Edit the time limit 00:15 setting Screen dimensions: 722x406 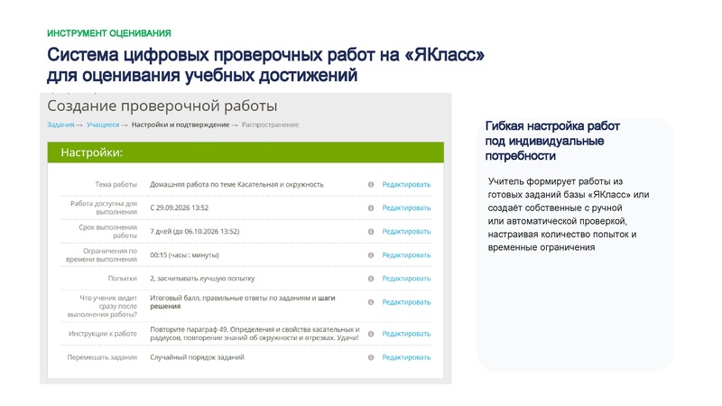pyautogui.click(x=406, y=255)
